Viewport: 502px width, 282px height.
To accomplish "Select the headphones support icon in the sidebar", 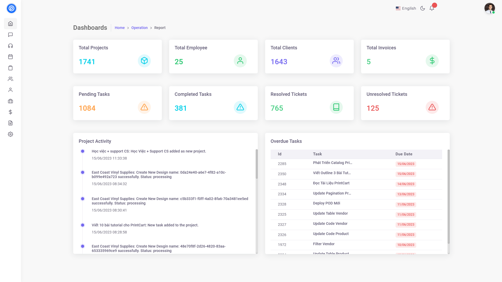I will pyautogui.click(x=10, y=46).
